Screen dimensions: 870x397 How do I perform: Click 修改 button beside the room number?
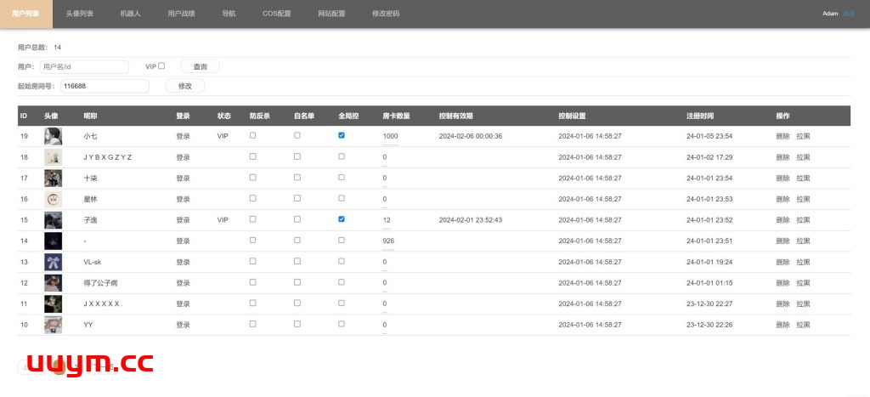(x=184, y=86)
